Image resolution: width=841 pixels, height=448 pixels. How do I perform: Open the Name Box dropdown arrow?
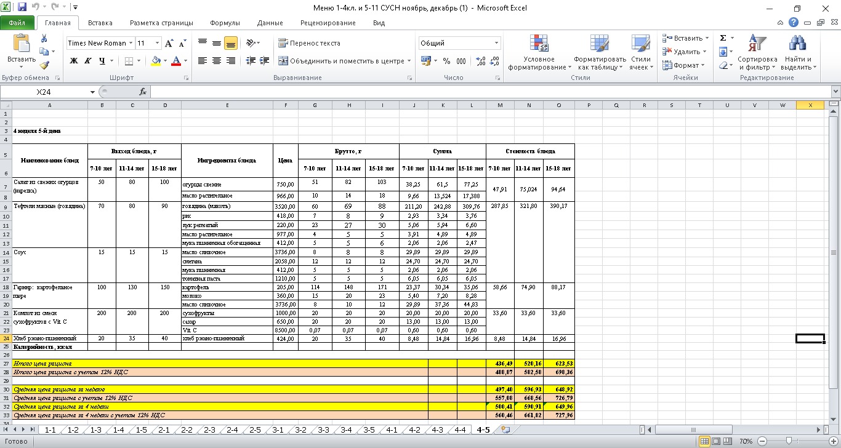93,92
